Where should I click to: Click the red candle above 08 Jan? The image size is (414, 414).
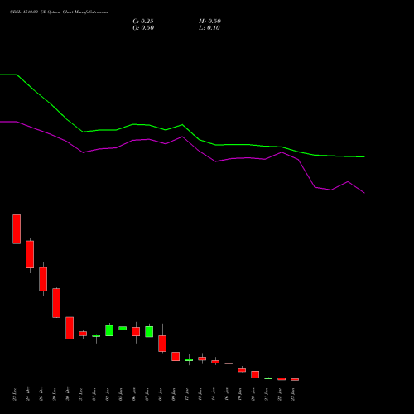162,344
